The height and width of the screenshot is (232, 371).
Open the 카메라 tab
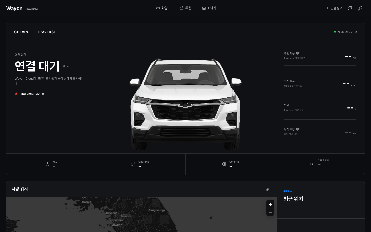209,8
